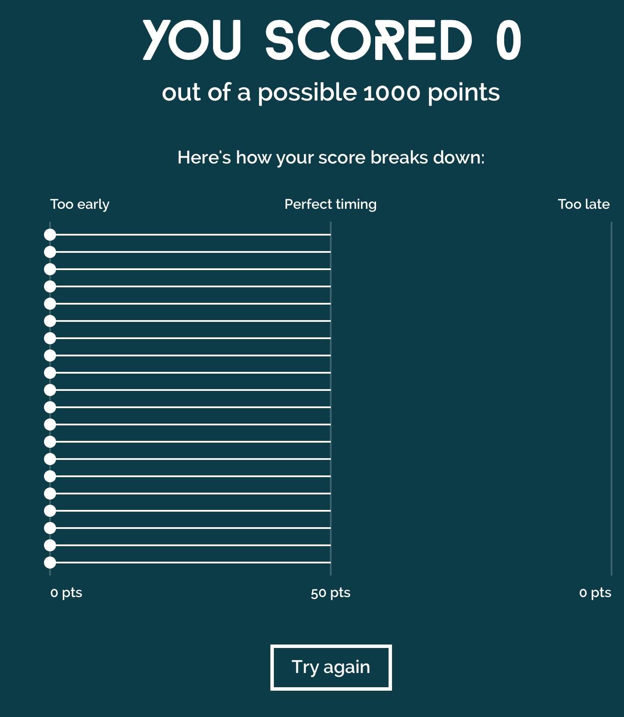Click the YOU SCORED 0 heading
This screenshot has width=624, height=717.
(x=332, y=40)
